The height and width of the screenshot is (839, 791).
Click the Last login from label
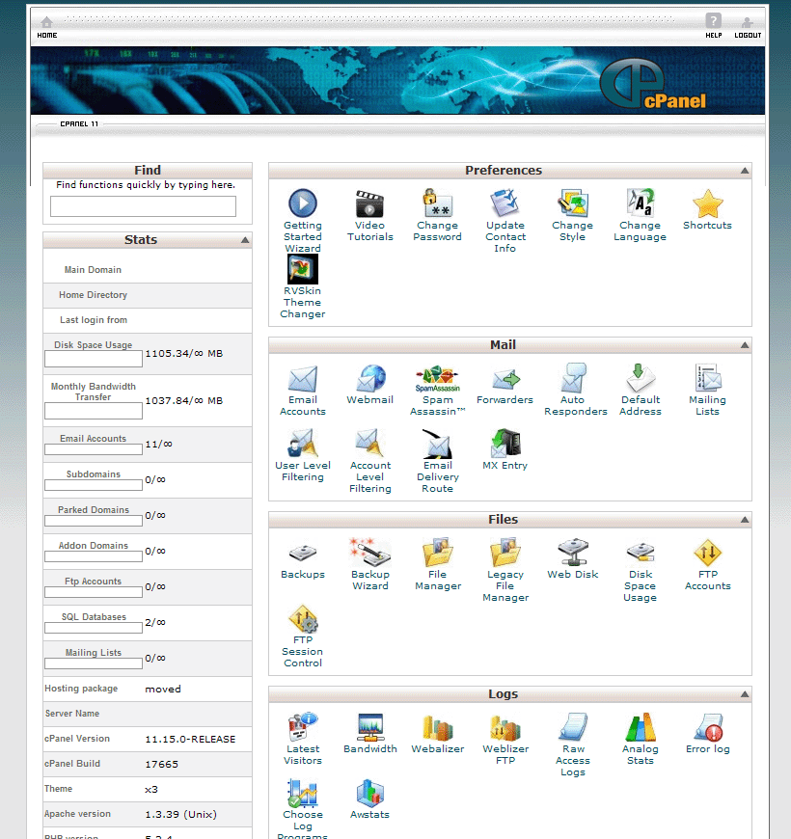(x=94, y=320)
